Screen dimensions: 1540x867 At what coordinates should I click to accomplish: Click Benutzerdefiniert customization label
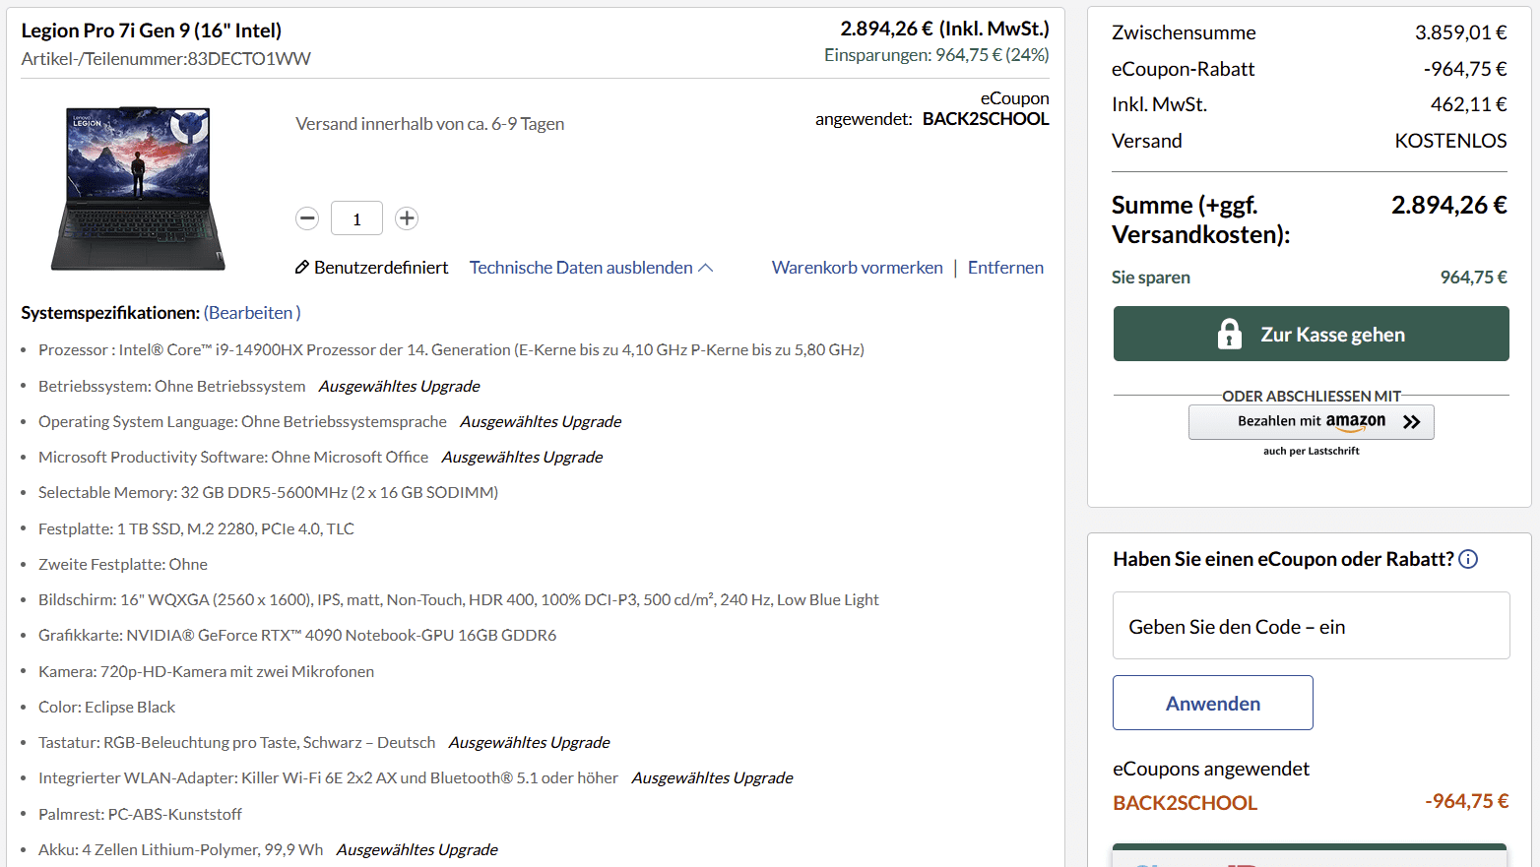381,268
